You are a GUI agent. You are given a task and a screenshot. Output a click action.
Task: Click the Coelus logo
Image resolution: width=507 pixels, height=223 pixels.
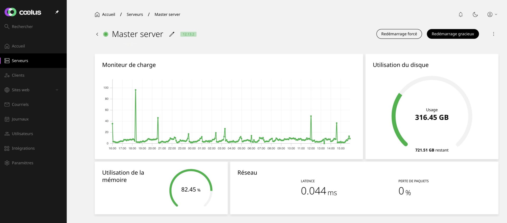pos(23,12)
